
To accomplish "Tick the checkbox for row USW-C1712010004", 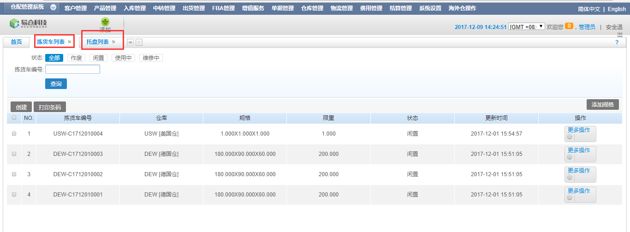I will (x=14, y=134).
